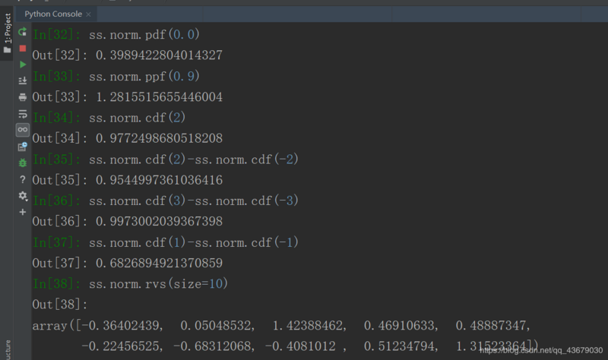Screen dimensions: 608x360
Task: Click output value 0.9544997361036416
Action: click(x=159, y=180)
